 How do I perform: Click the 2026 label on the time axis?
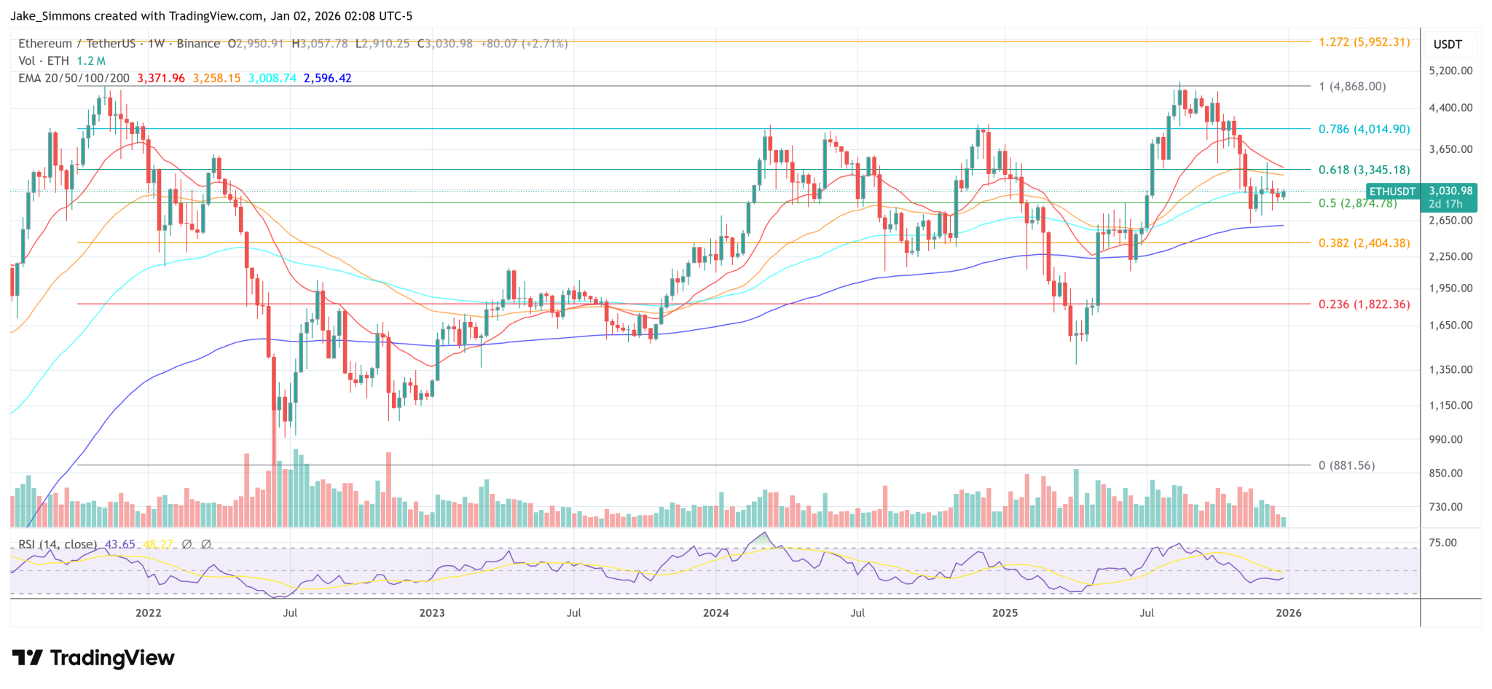click(x=1288, y=613)
